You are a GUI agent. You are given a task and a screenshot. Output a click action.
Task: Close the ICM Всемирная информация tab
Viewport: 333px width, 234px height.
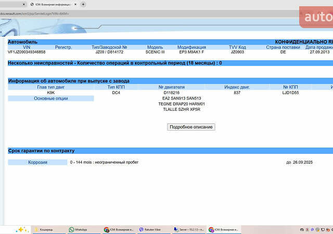(76, 4)
